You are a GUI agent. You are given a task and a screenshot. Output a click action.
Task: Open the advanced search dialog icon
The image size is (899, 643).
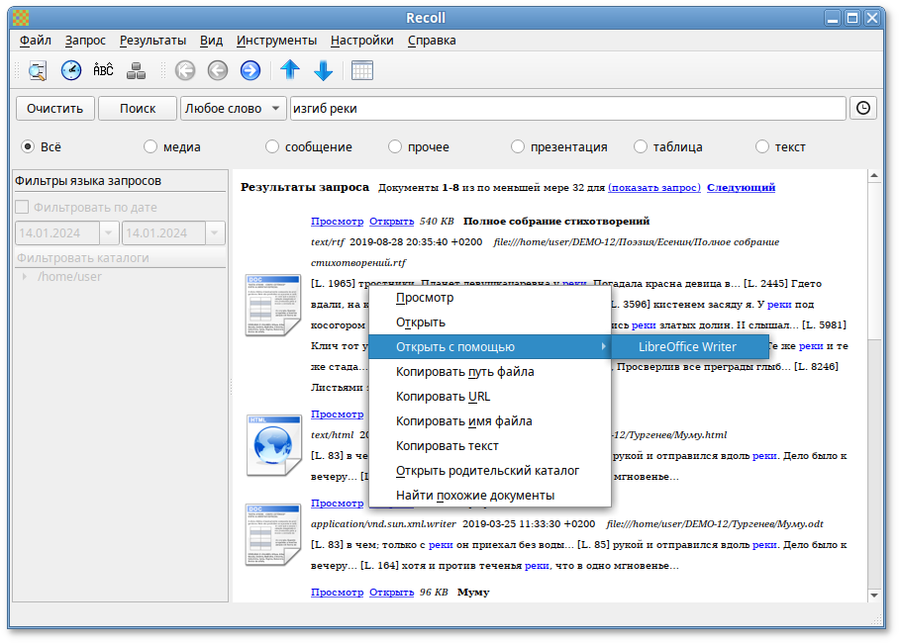(x=38, y=70)
